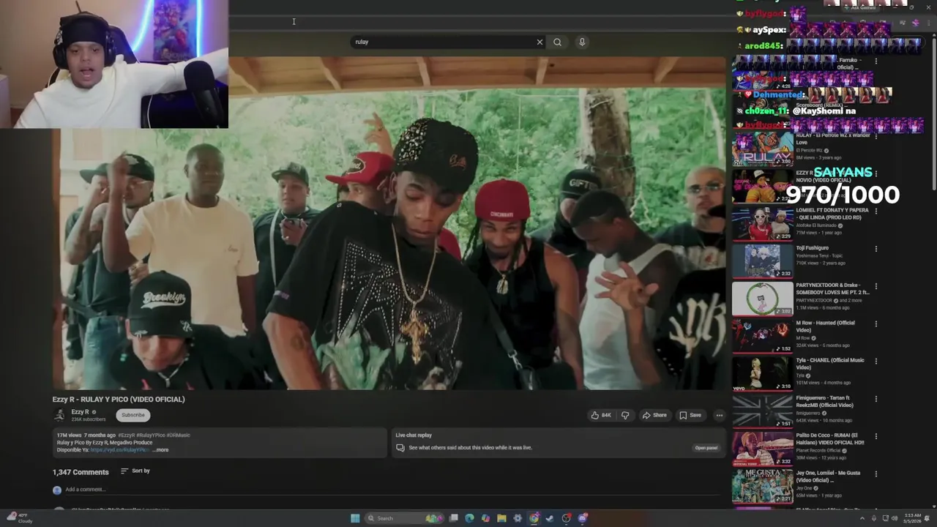Image resolution: width=937 pixels, height=527 pixels.
Task: Start voice search with microphone icon
Action: click(582, 42)
